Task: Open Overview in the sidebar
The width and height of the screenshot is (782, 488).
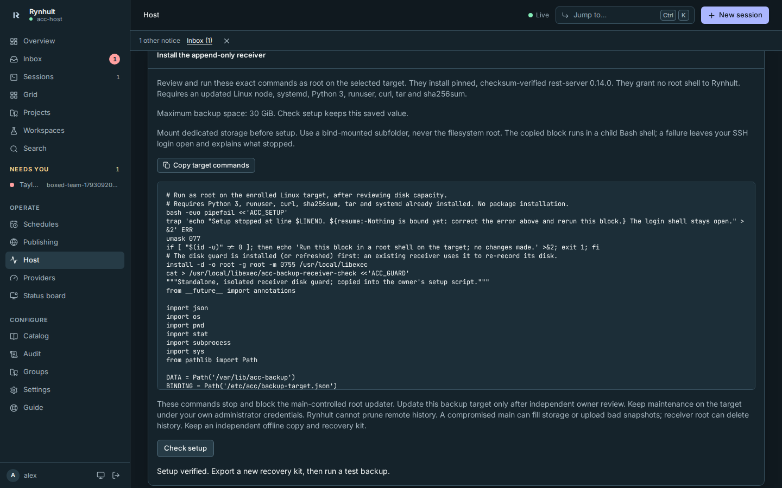Action: [x=65, y=41]
